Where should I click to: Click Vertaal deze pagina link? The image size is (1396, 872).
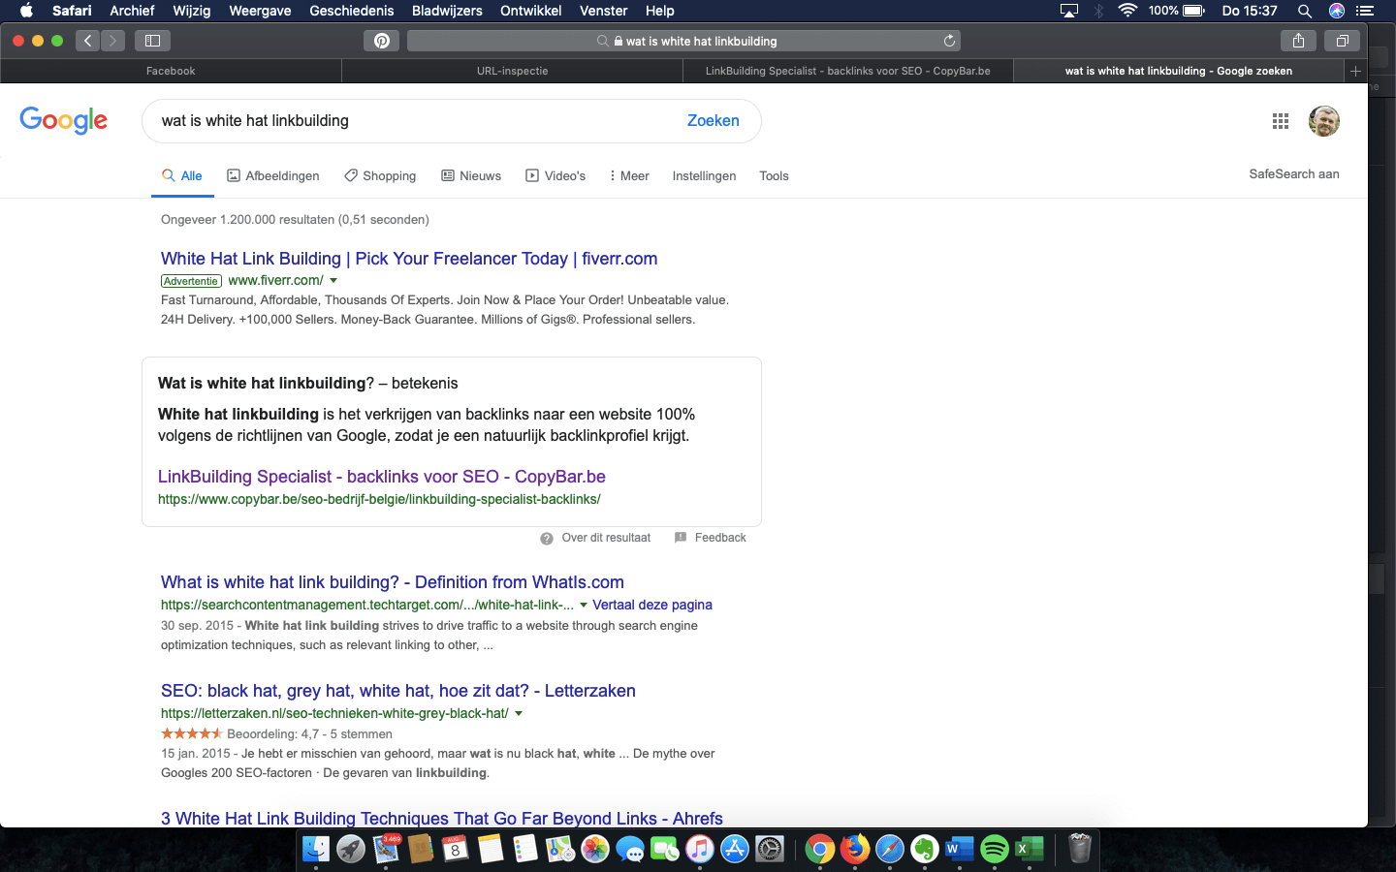[x=652, y=605]
